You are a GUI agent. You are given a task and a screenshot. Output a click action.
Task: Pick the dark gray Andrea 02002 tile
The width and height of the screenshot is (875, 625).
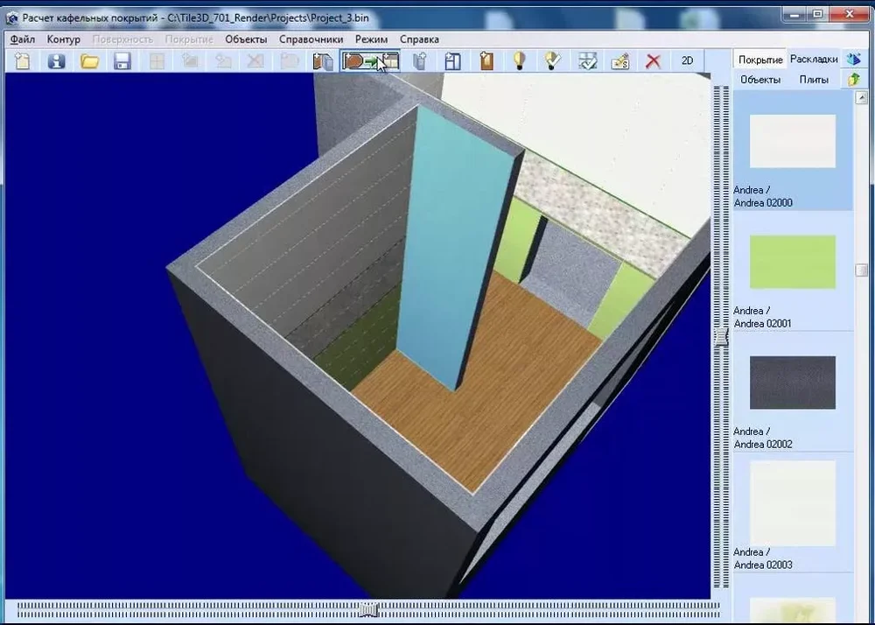coord(793,383)
